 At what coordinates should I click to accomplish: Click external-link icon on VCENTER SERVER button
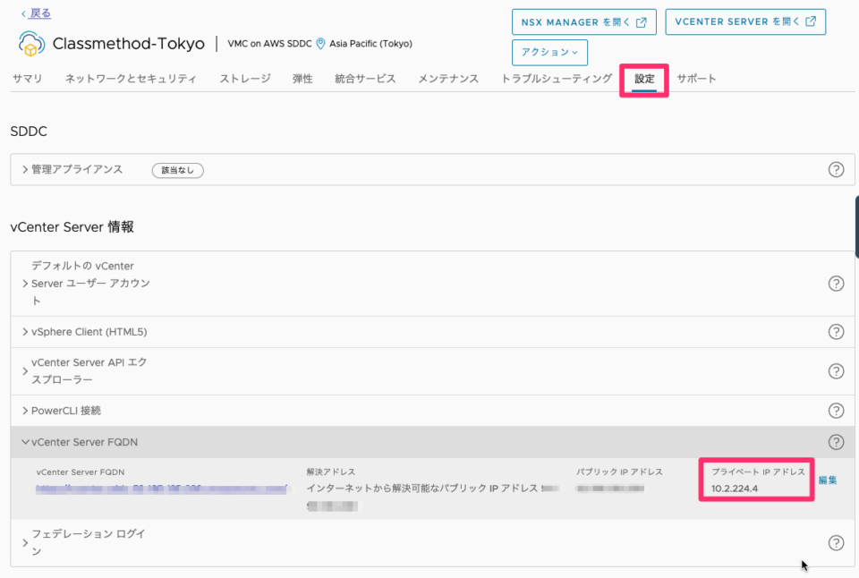(812, 22)
